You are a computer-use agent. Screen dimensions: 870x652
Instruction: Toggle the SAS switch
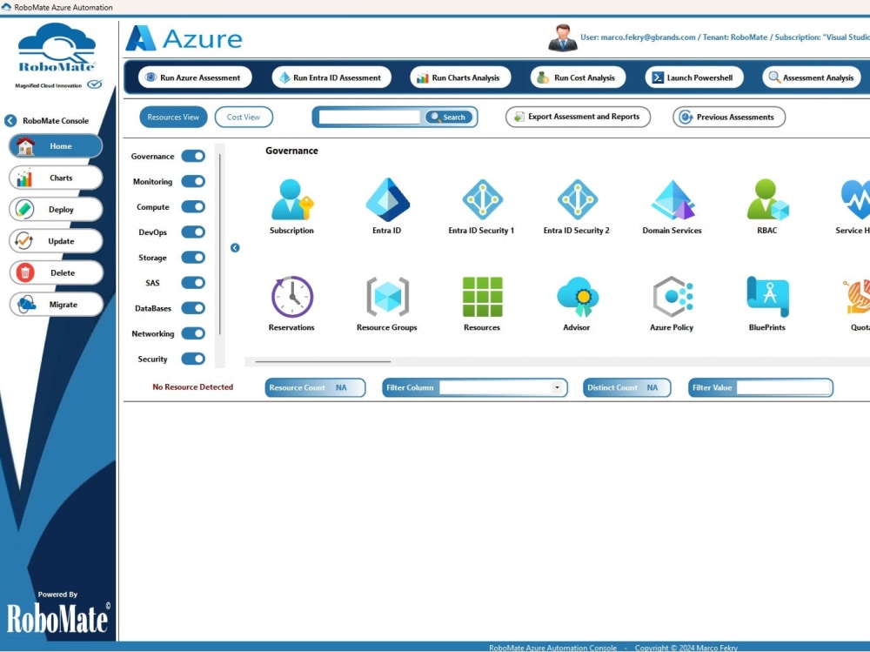pos(193,283)
